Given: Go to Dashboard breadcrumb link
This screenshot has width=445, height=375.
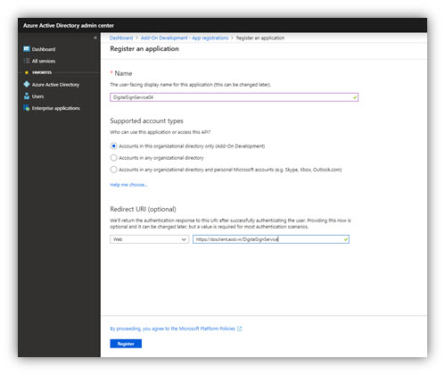Looking at the screenshot, I should (121, 37).
